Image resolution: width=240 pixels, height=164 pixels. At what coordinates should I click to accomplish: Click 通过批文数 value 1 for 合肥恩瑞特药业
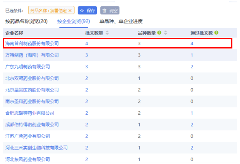(192, 113)
